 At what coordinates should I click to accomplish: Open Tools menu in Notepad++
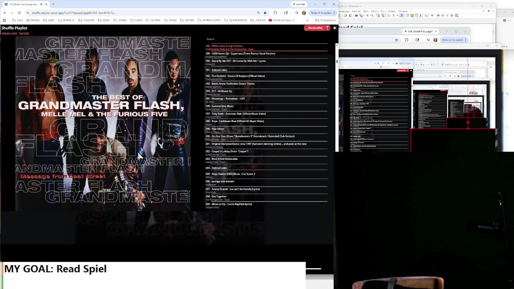coord(366,11)
